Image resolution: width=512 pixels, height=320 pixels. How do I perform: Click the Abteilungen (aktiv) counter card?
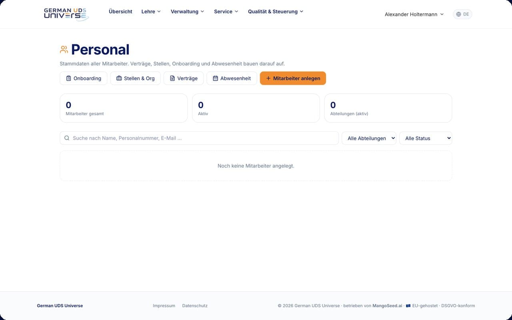click(388, 108)
